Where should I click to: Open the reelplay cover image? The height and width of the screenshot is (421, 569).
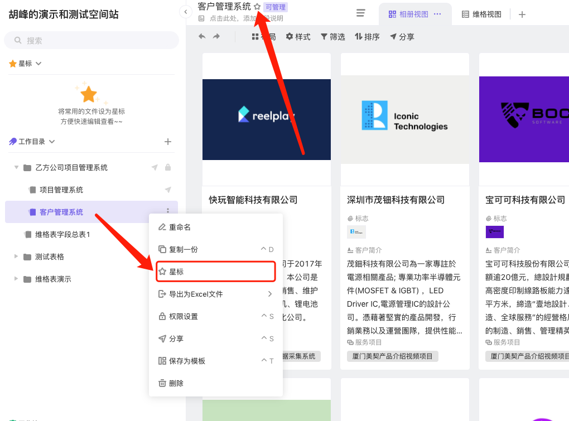pos(266,119)
